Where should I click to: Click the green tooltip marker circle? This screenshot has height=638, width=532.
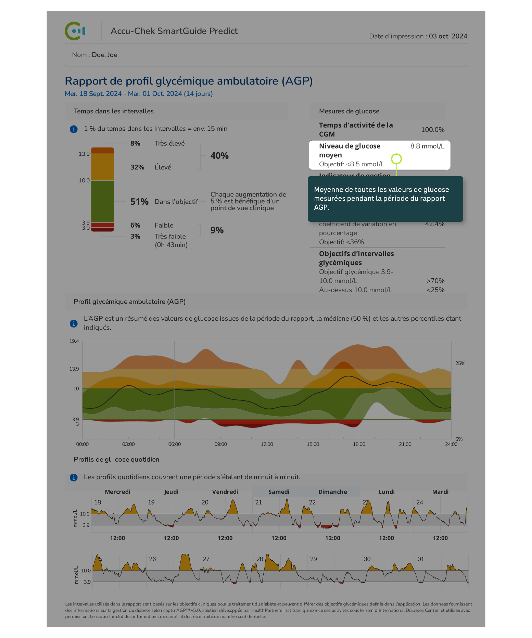(x=396, y=159)
